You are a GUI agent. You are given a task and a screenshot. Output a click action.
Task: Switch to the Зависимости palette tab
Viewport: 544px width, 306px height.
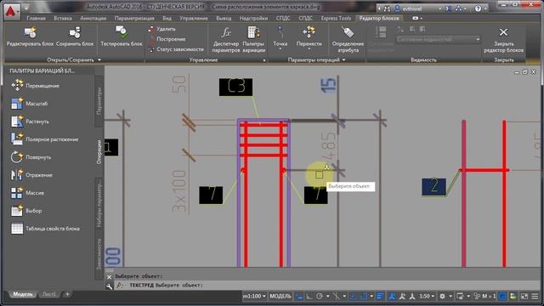99,254
